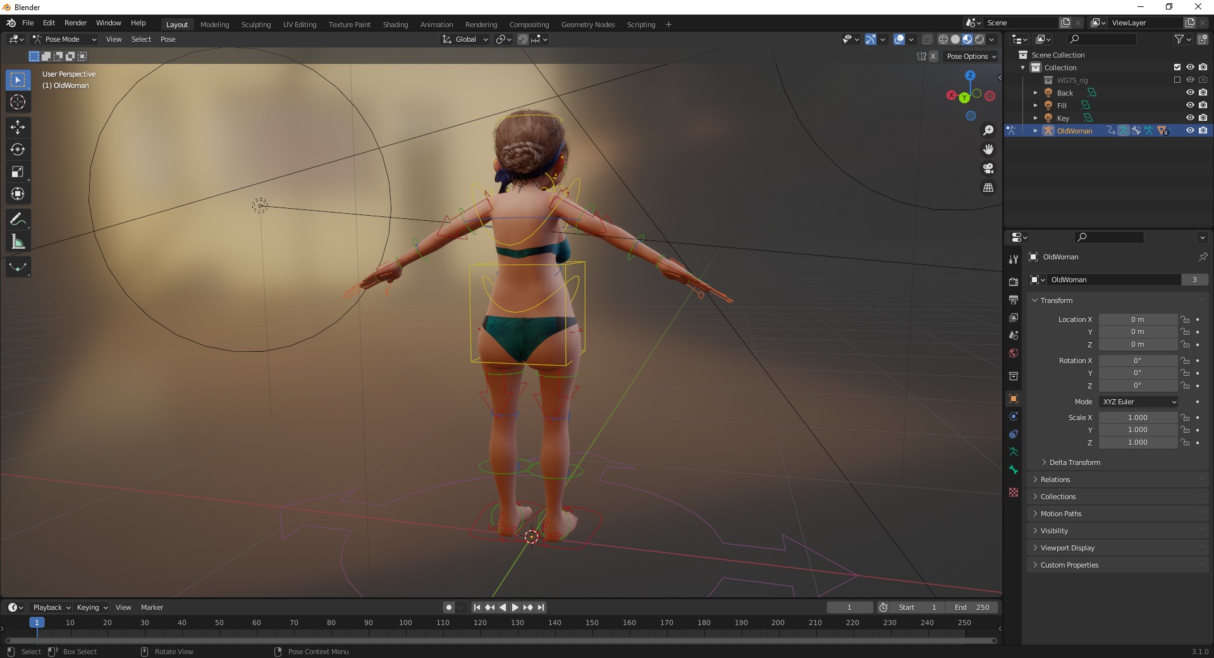The image size is (1214, 658).
Task: Click the End frame field
Action: click(x=972, y=607)
